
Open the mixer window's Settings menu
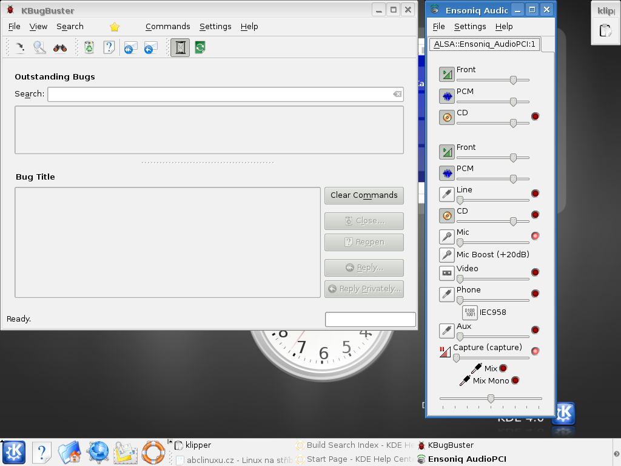(470, 27)
